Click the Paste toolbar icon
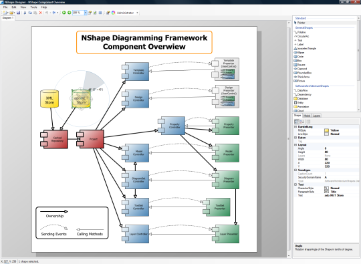The height and width of the screenshot is (264, 361). (35, 13)
